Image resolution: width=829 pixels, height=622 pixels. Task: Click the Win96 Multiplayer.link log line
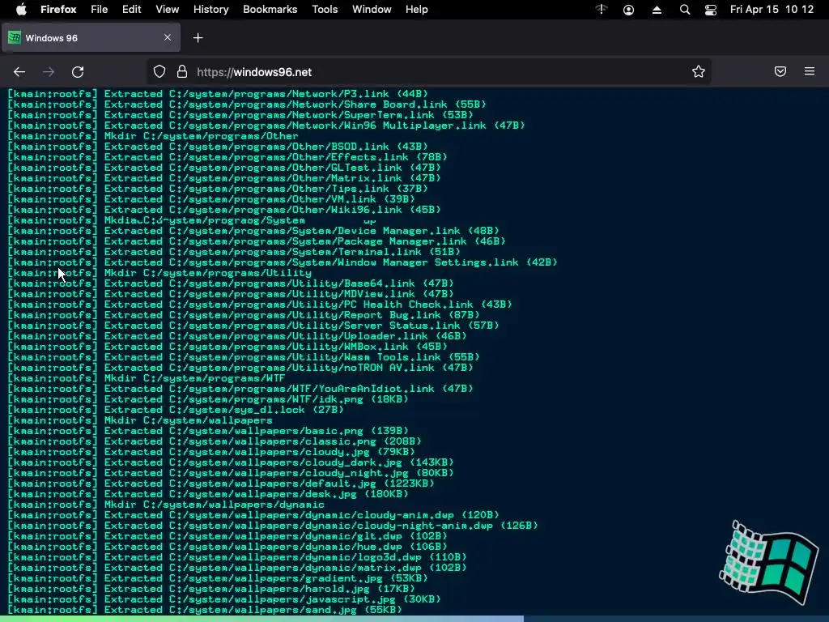pos(266,126)
